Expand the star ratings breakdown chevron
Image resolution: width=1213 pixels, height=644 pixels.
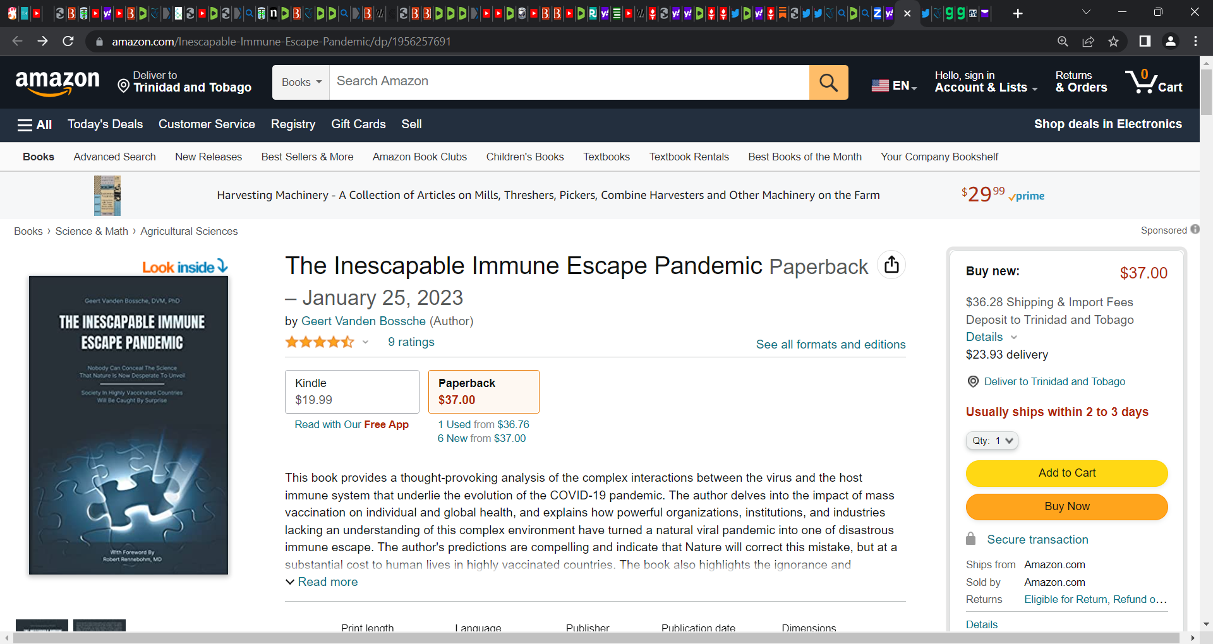365,342
